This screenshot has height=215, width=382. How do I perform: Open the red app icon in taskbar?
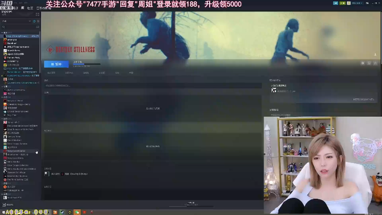[85, 212]
